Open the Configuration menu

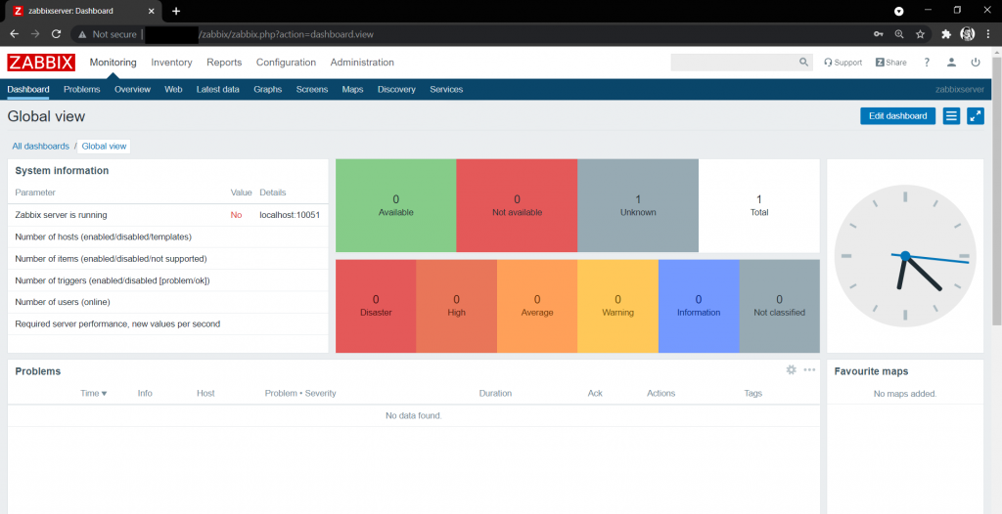point(287,63)
